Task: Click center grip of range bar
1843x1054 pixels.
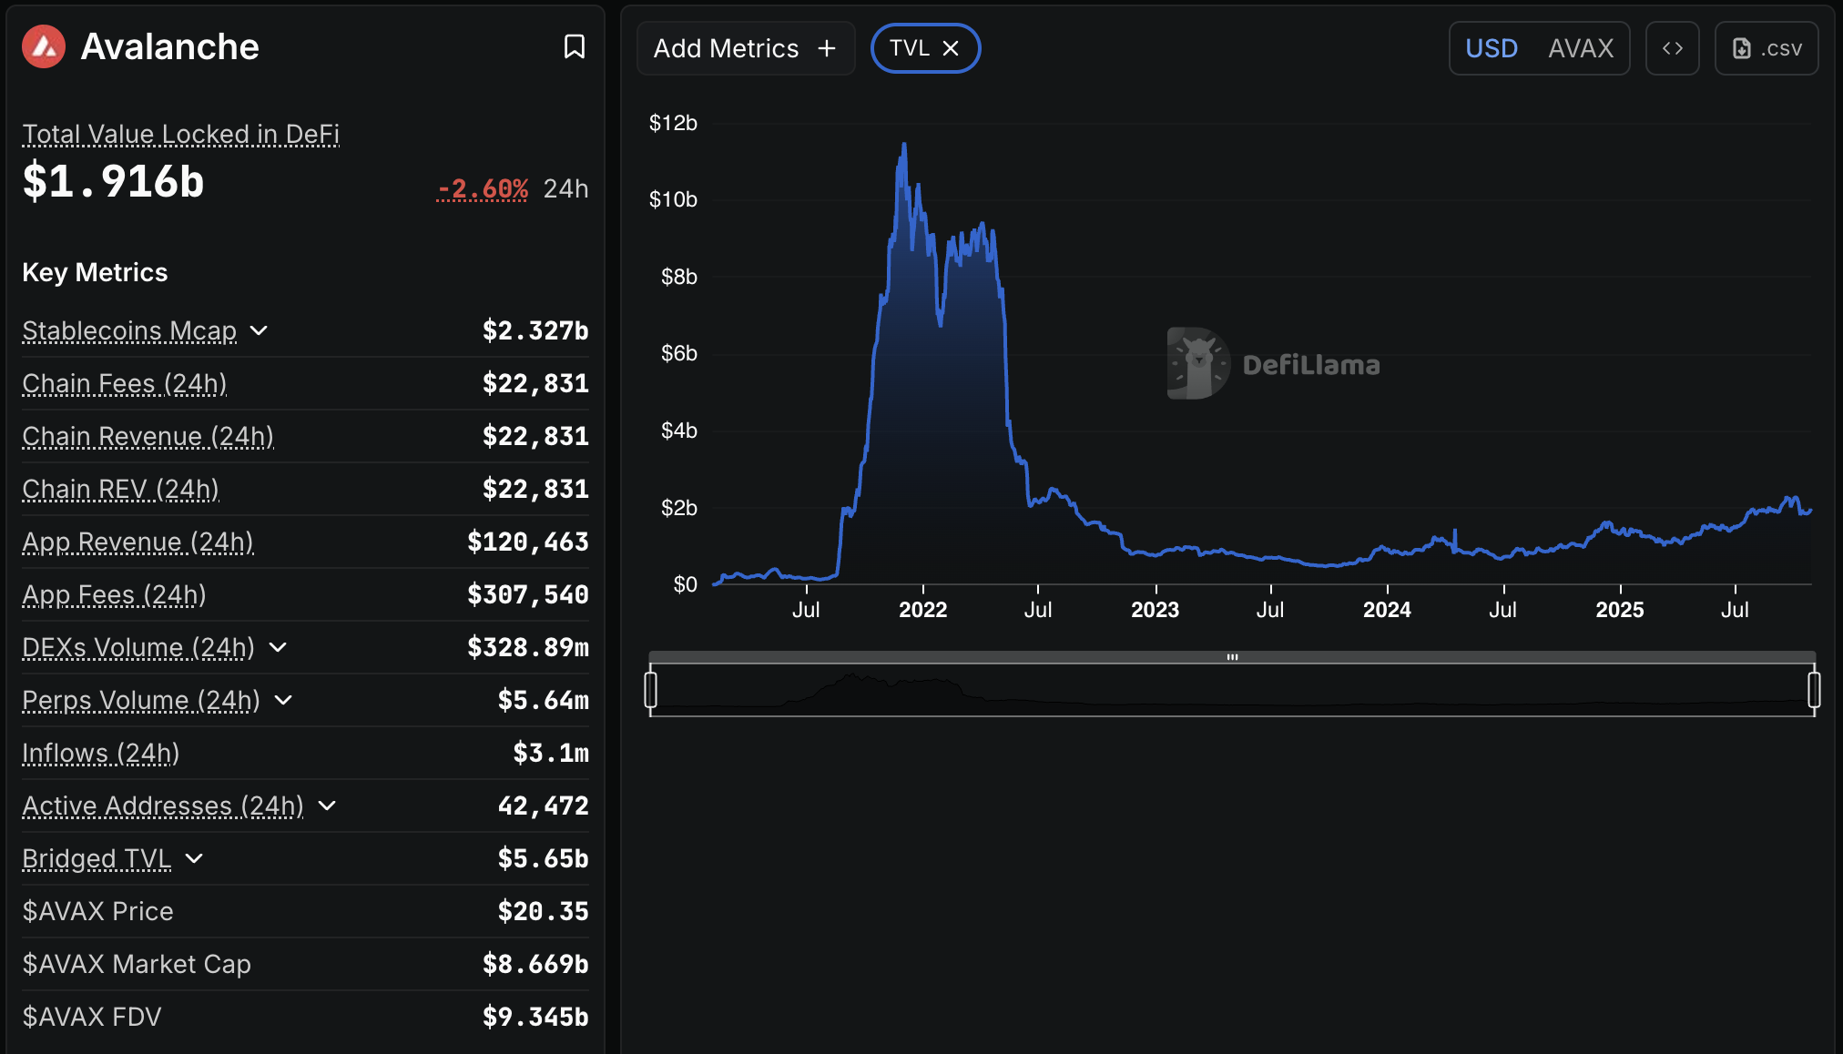Action: [x=1232, y=656]
